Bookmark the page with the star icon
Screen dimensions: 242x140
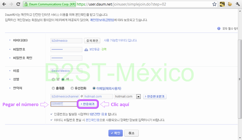[214, 4]
